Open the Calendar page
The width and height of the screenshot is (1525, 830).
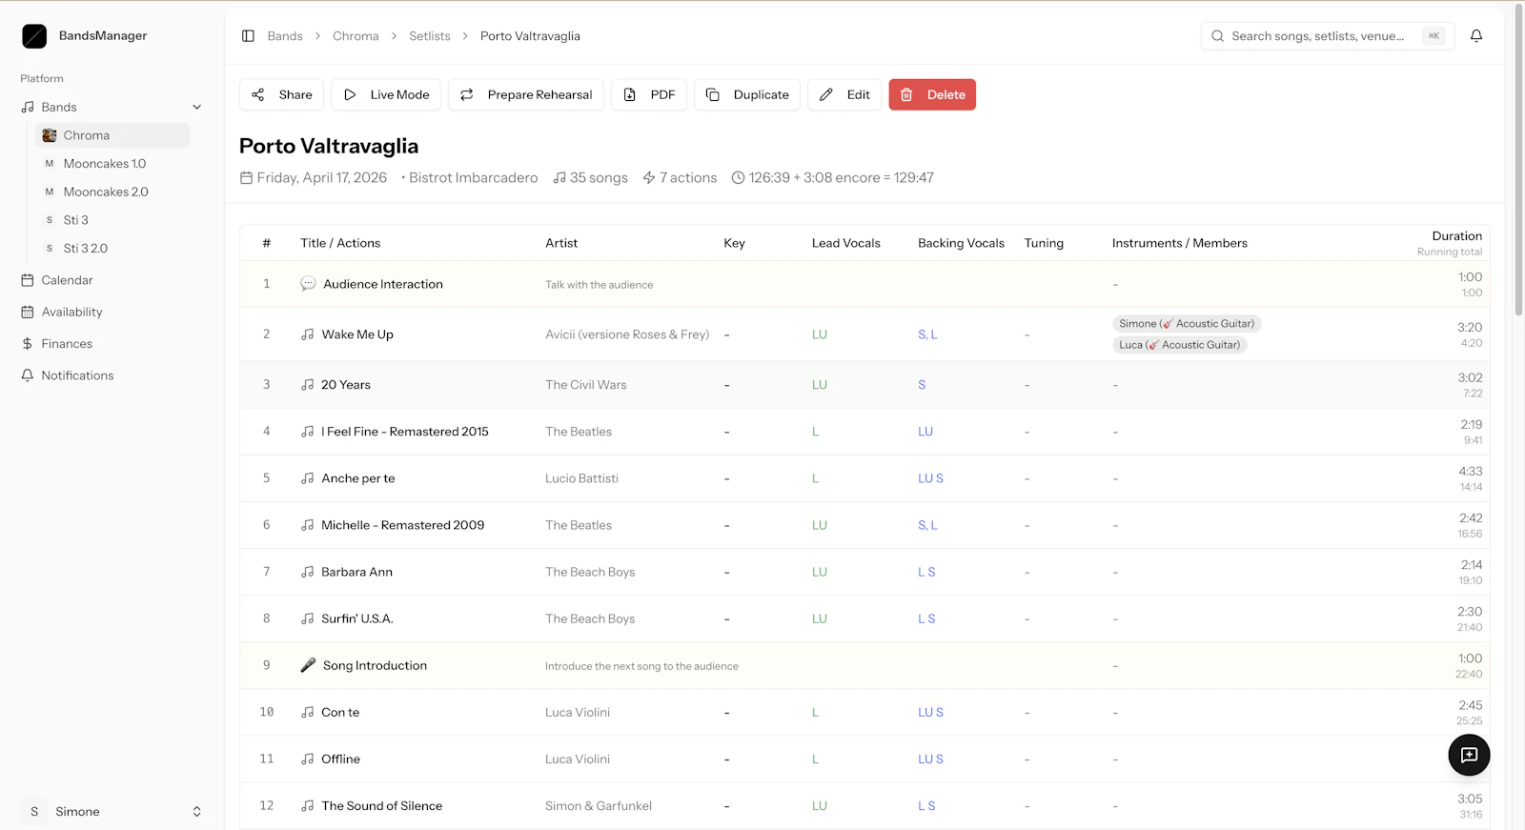click(x=112, y=280)
